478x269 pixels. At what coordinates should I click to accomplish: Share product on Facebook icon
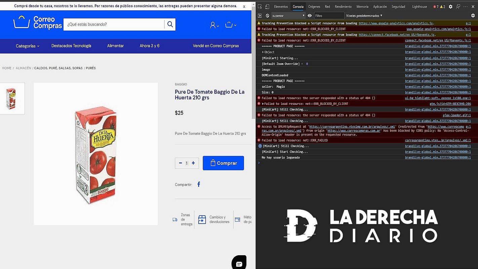coord(199,184)
